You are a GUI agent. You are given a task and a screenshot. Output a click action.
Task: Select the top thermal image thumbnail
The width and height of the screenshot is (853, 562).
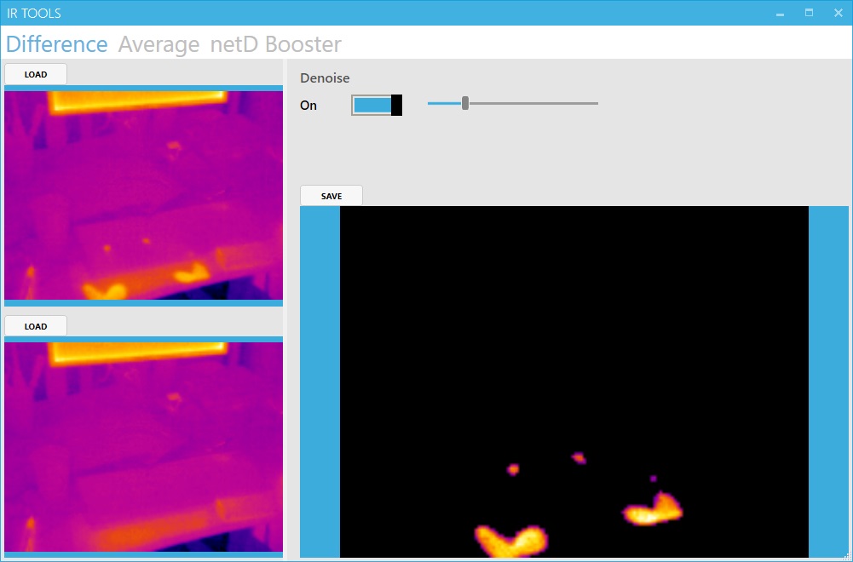click(143, 196)
